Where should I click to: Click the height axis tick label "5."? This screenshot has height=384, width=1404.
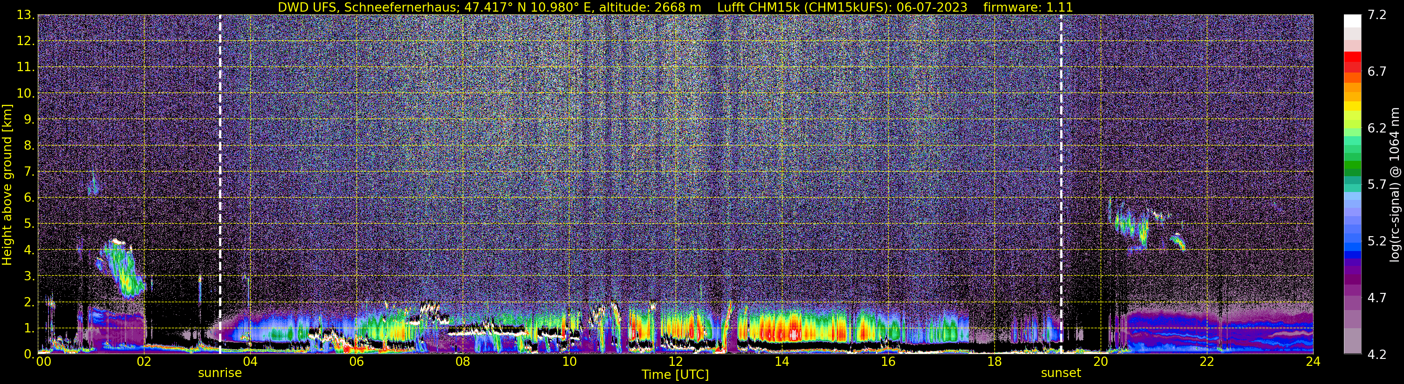29,224
